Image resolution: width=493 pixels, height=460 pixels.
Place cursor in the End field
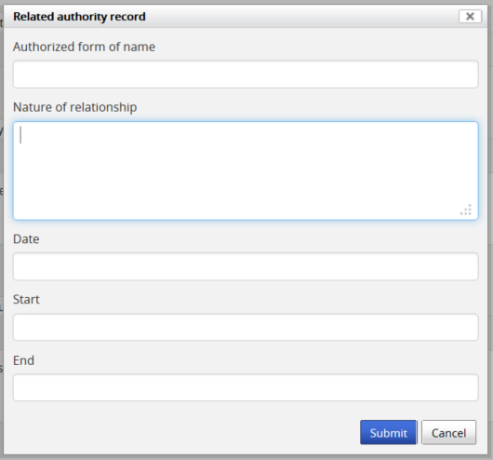point(246,387)
